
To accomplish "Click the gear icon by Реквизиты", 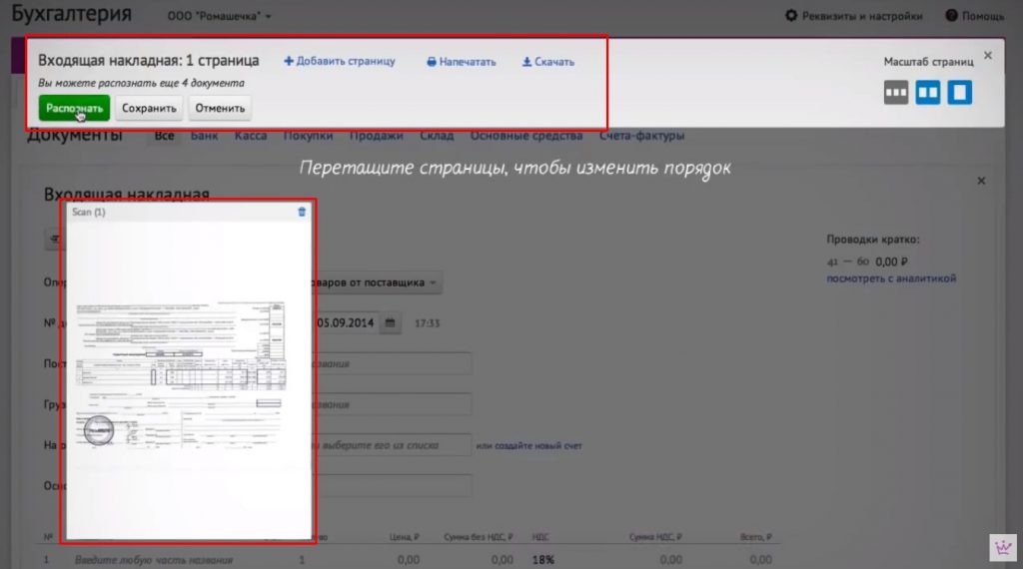I will 791,15.
